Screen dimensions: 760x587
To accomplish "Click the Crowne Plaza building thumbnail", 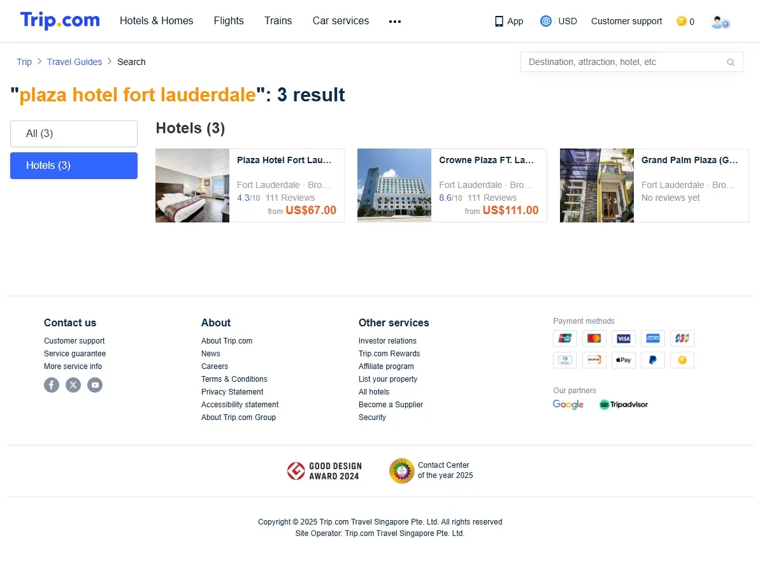I will (394, 185).
